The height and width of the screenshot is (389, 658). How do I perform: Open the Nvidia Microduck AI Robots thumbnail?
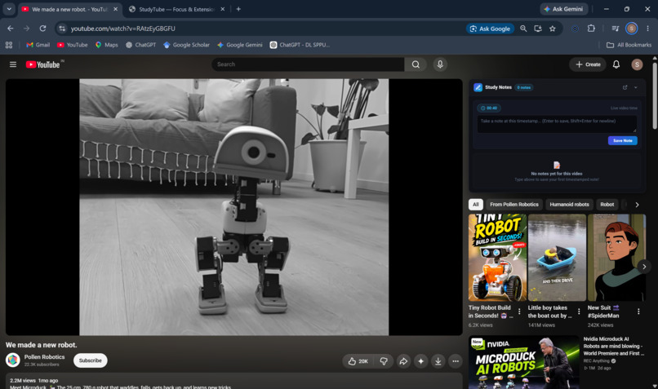click(524, 362)
